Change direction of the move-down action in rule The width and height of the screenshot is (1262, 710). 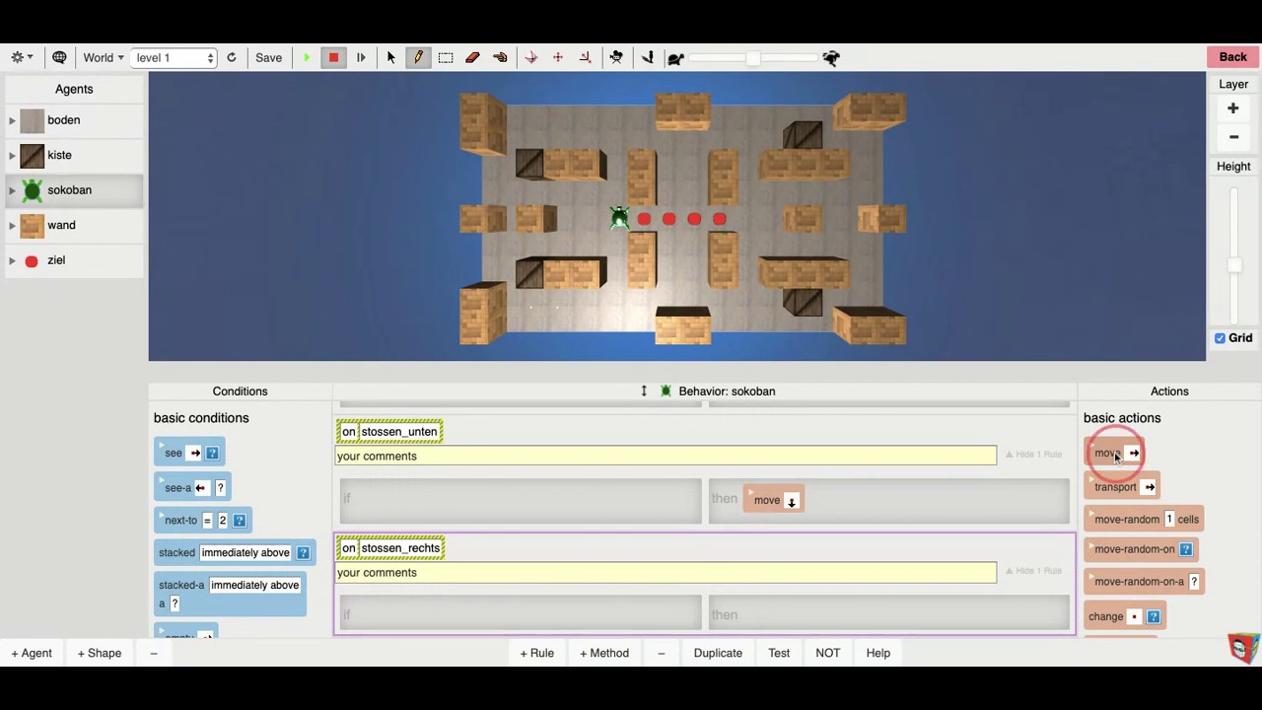point(791,501)
